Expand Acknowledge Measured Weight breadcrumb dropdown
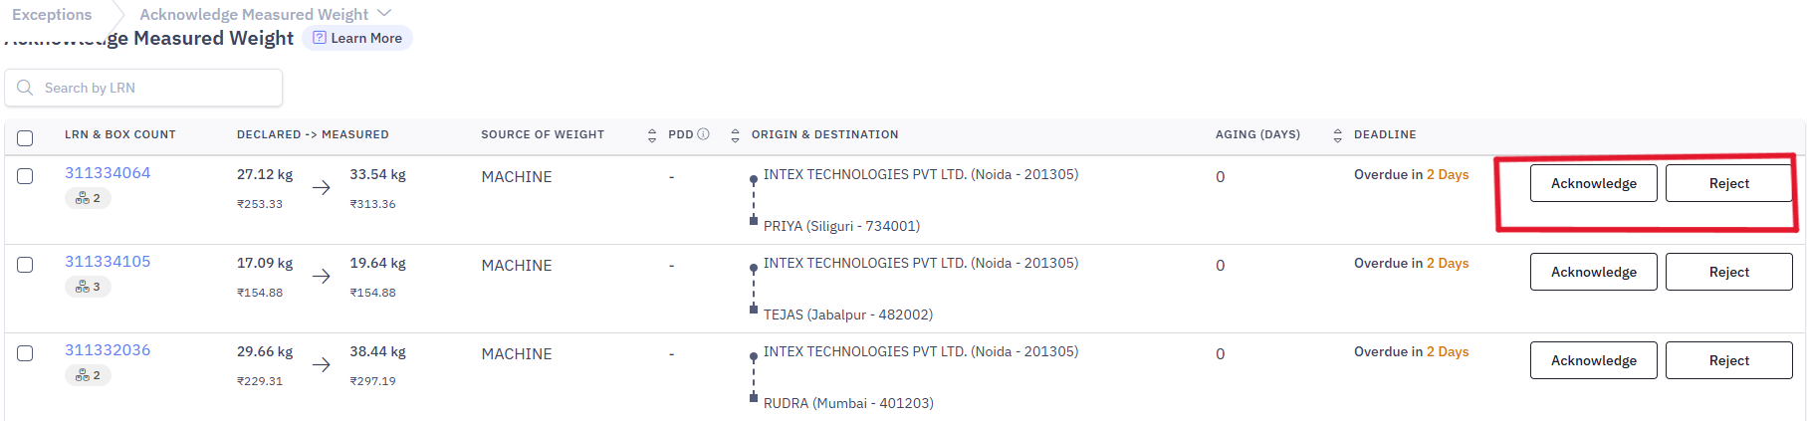This screenshot has height=421, width=1807. [385, 13]
